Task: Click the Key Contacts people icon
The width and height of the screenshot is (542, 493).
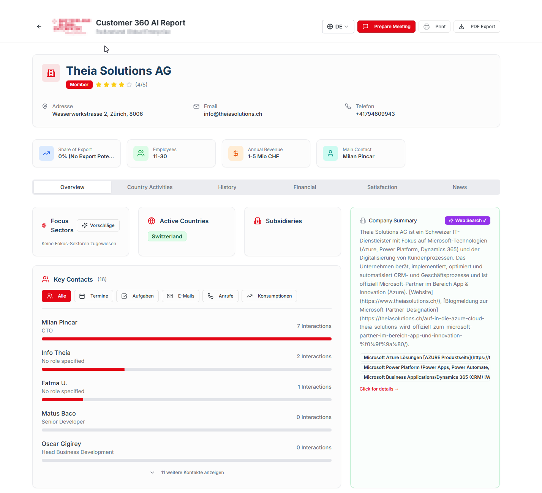Action: 46,279
